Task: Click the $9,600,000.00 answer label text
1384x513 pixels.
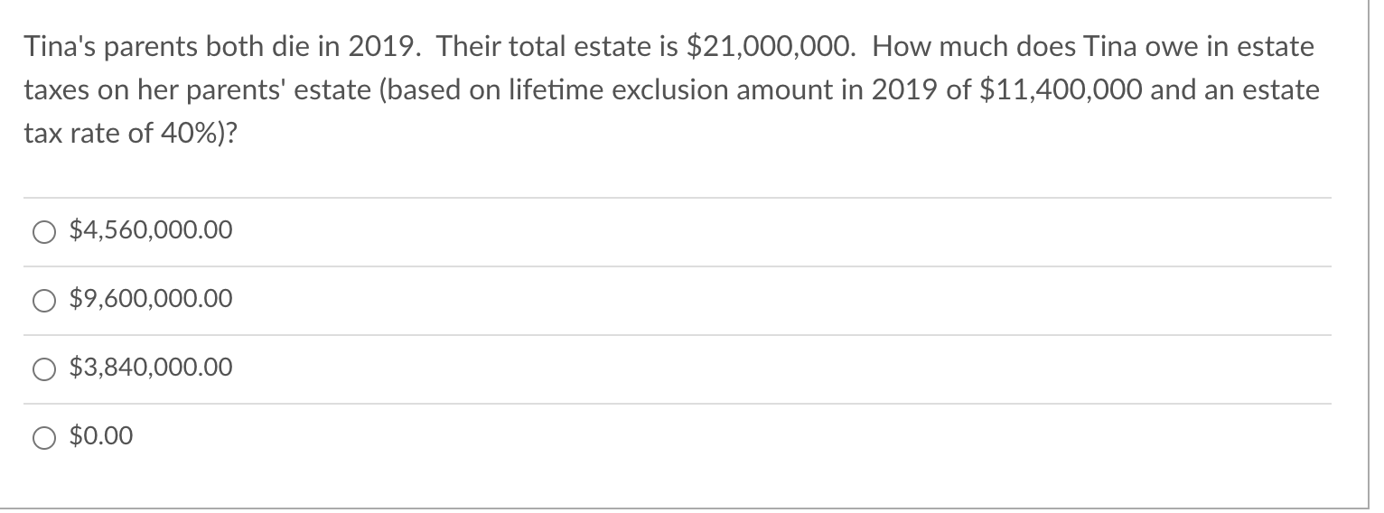Action: pyautogui.click(x=151, y=299)
